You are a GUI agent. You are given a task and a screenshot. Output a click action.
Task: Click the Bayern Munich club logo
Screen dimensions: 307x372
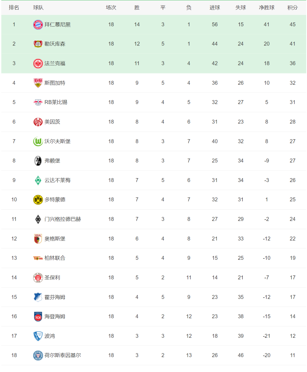38,25
